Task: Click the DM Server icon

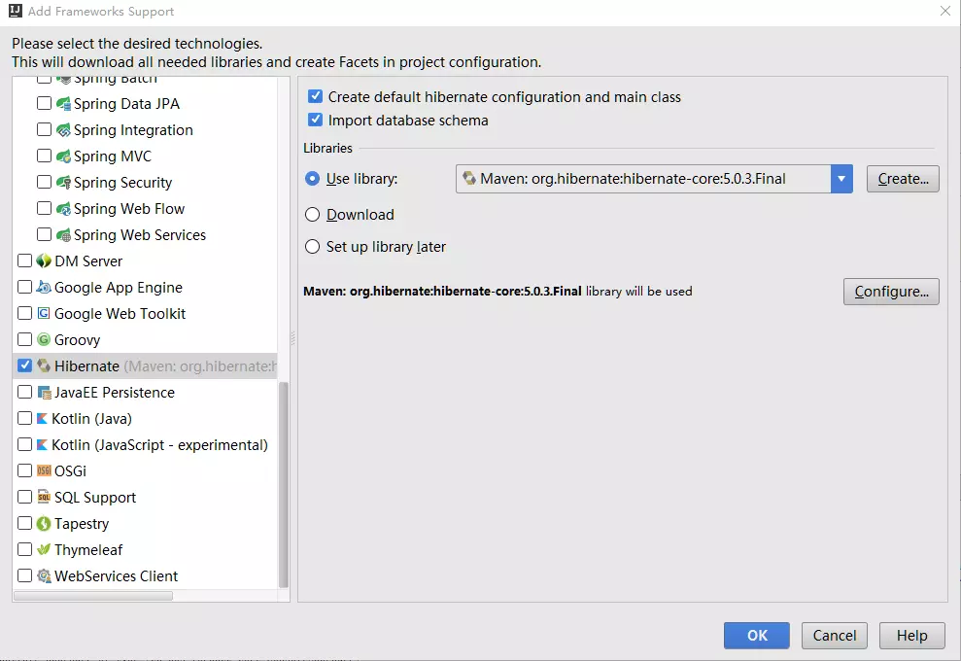Action: click(x=44, y=261)
